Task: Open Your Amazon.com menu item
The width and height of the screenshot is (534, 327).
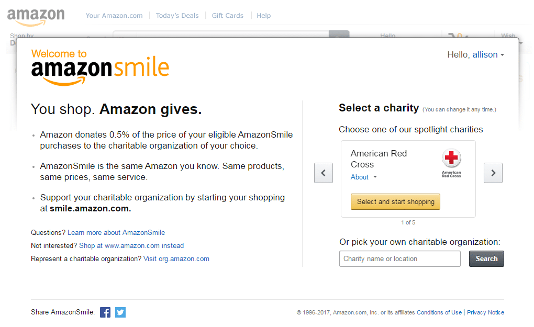Action: [114, 16]
